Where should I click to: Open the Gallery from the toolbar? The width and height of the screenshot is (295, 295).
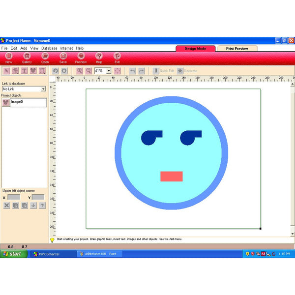pos(27,58)
